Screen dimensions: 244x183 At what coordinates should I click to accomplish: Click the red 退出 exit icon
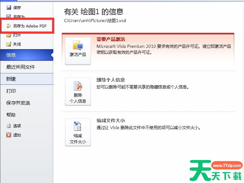pos(9,135)
